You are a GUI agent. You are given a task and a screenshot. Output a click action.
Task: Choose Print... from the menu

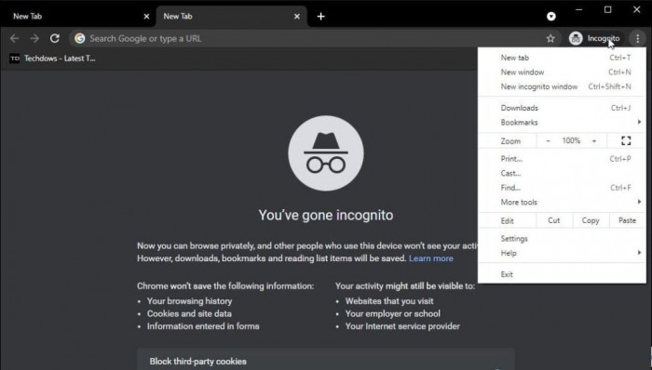[x=562, y=159]
